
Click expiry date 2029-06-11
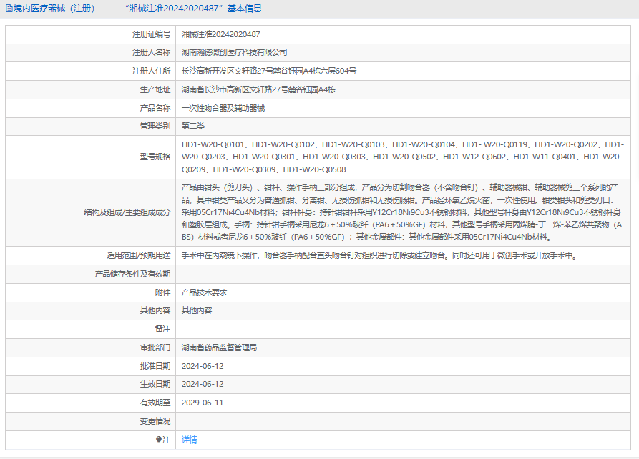coord(202,403)
